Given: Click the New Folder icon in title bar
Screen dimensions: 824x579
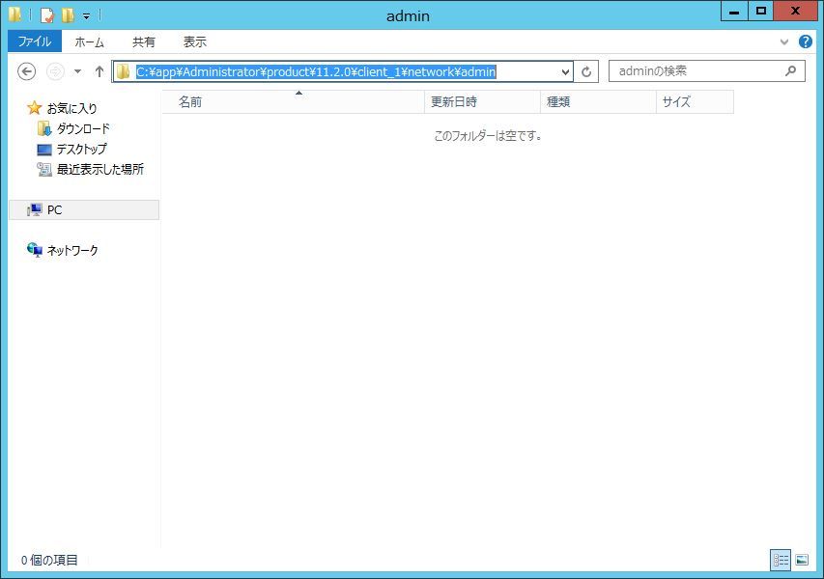Looking at the screenshot, I should tap(68, 15).
